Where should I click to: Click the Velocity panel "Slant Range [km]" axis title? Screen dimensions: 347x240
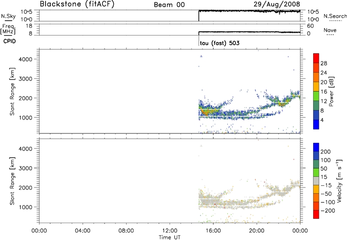pos(12,181)
